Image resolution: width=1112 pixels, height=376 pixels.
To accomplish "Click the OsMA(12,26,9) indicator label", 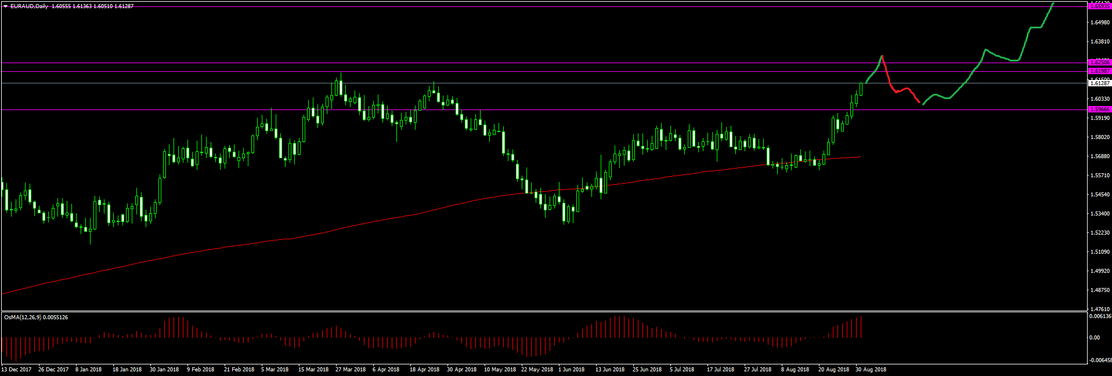I will [23, 317].
